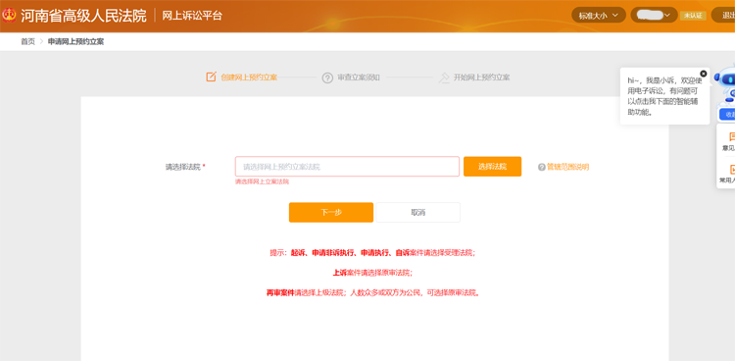
Task: Click the 开始网上预约立案 gavel step icon
Action: [x=443, y=77]
